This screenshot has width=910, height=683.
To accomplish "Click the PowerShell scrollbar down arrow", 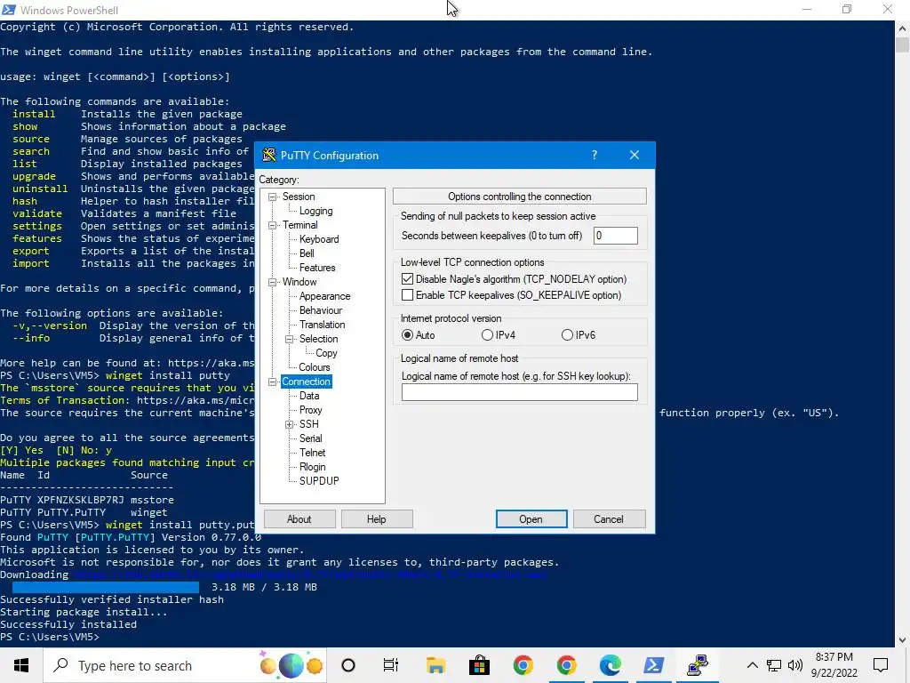I will point(902,640).
